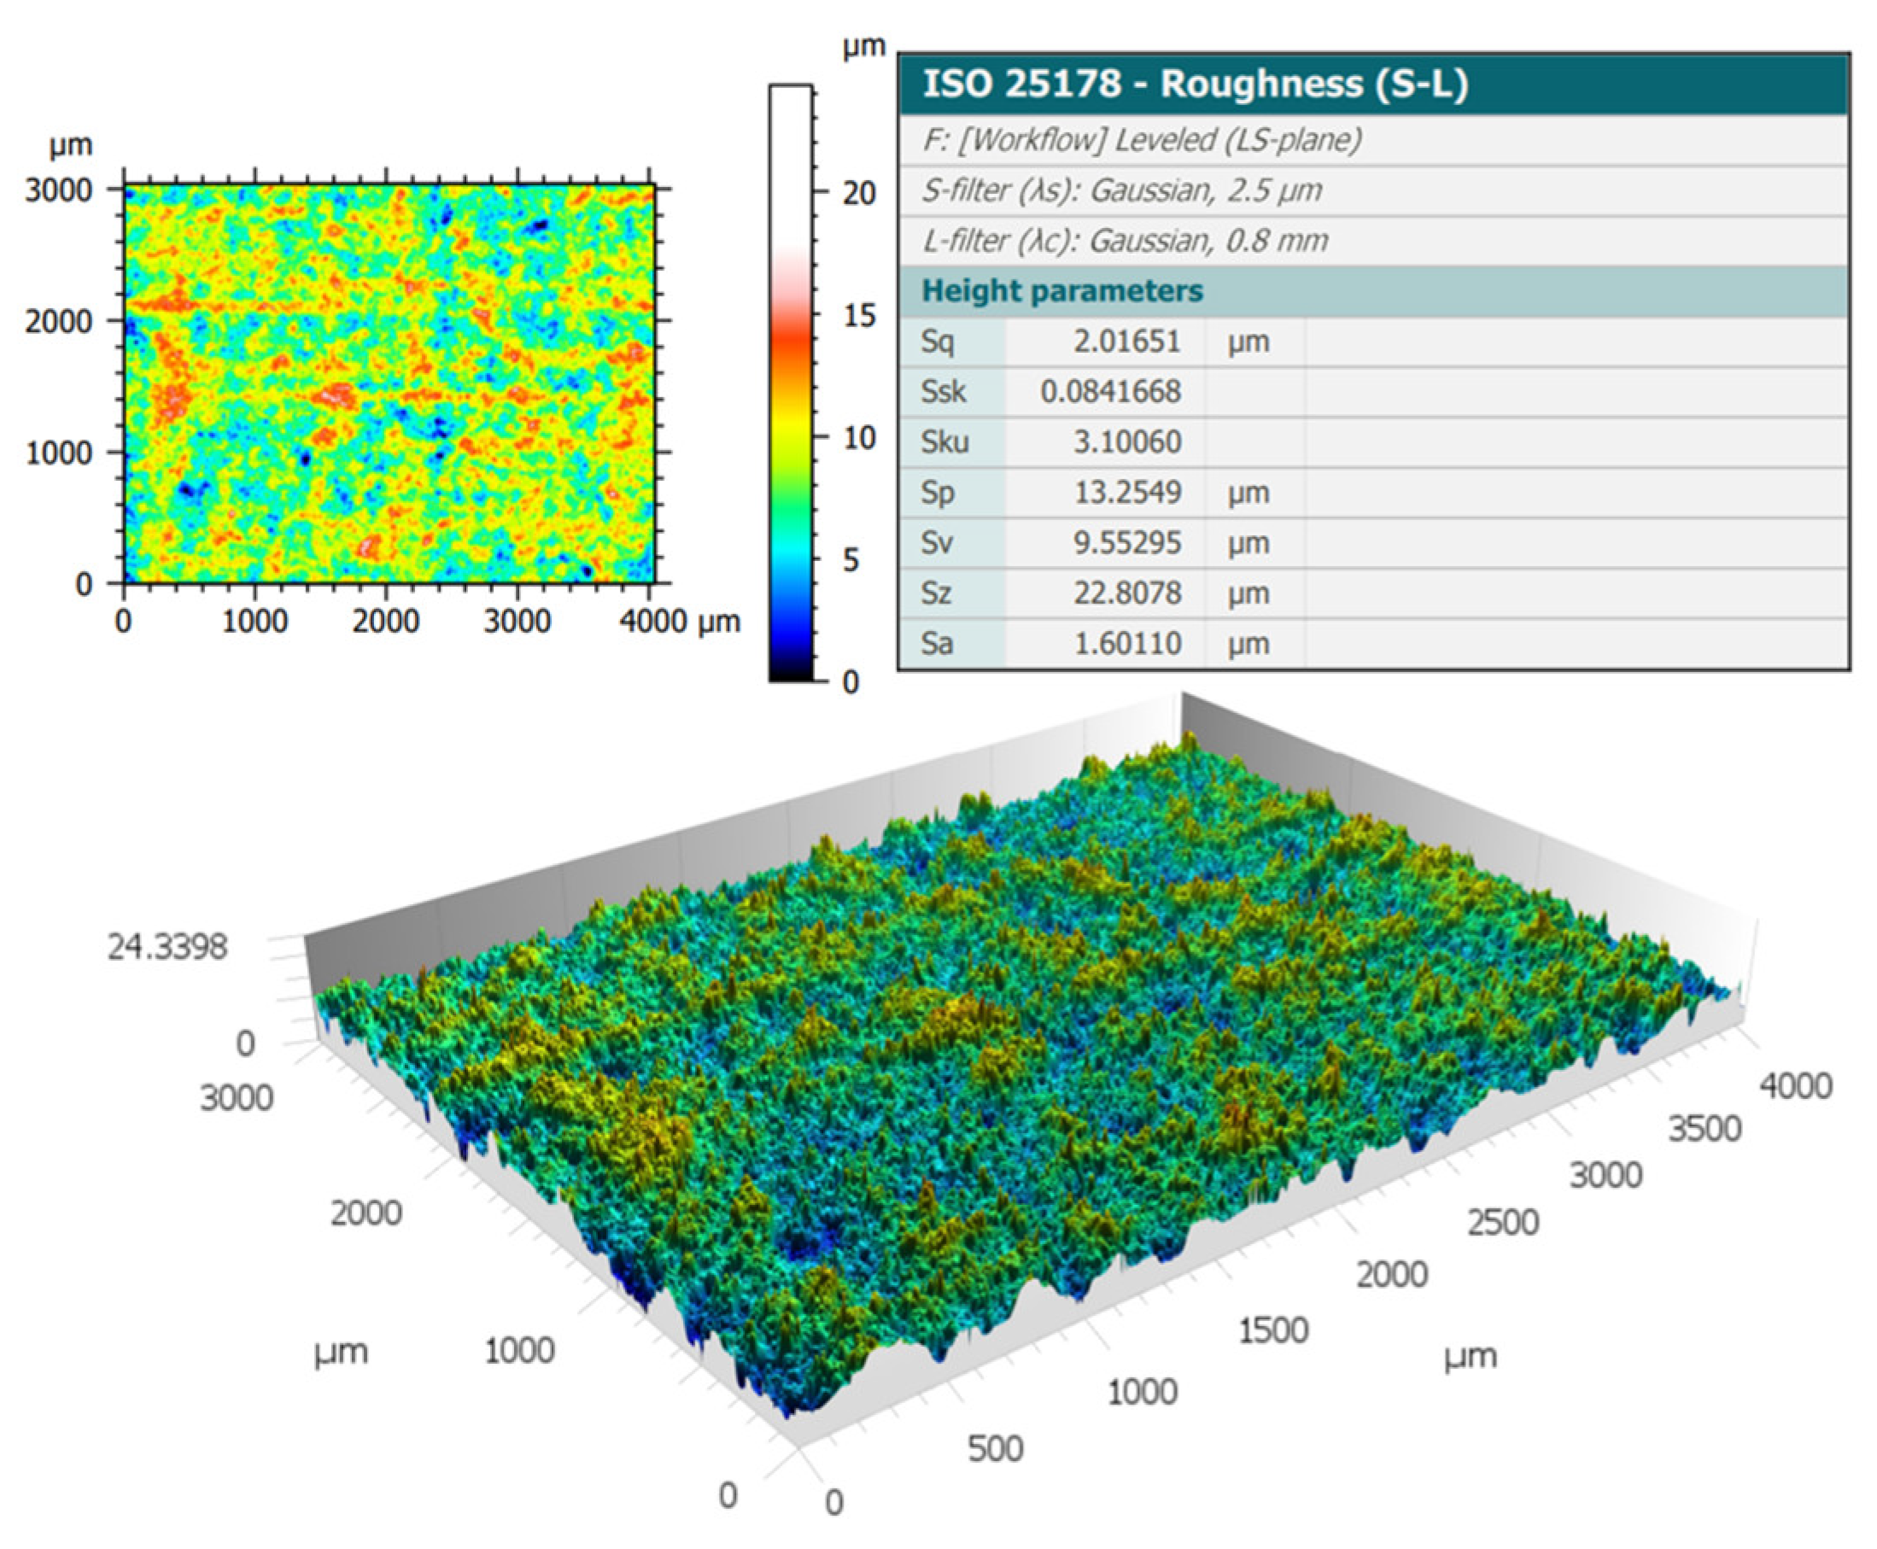Click the L-filter Gaussian 0.8 mm row

click(1124, 241)
